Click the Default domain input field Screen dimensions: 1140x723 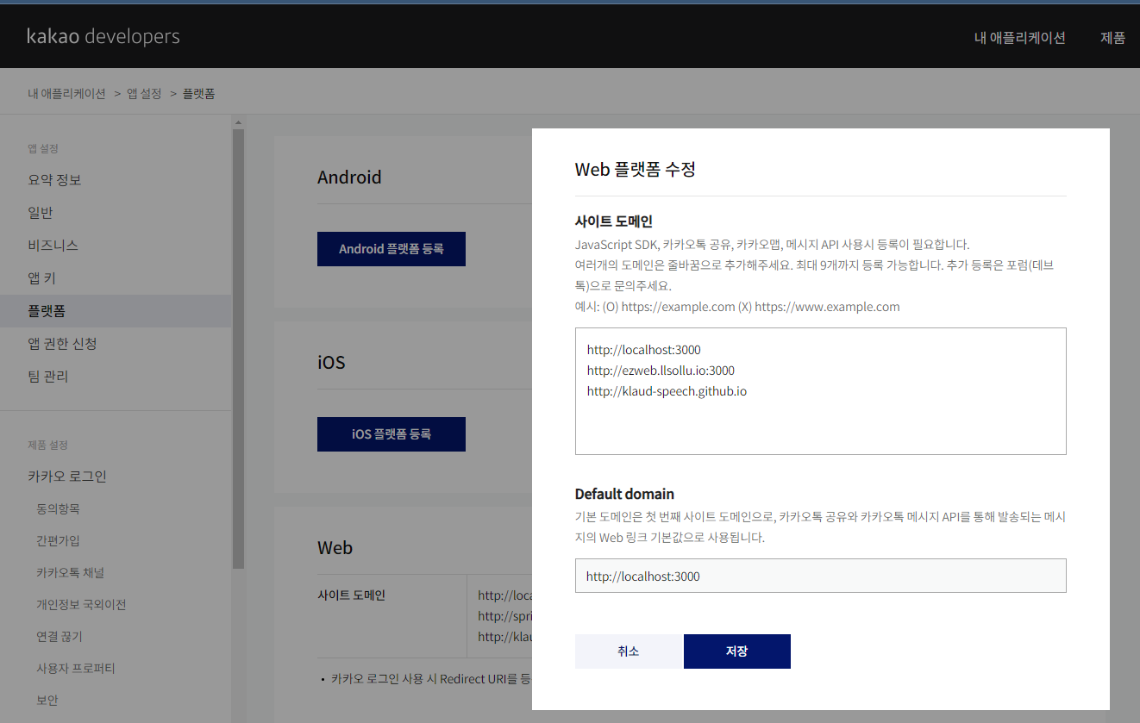pos(821,576)
